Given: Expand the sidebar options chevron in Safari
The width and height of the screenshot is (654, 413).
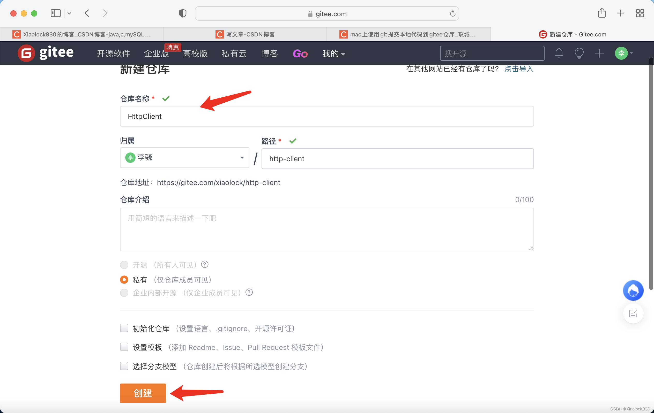Looking at the screenshot, I should [69, 13].
